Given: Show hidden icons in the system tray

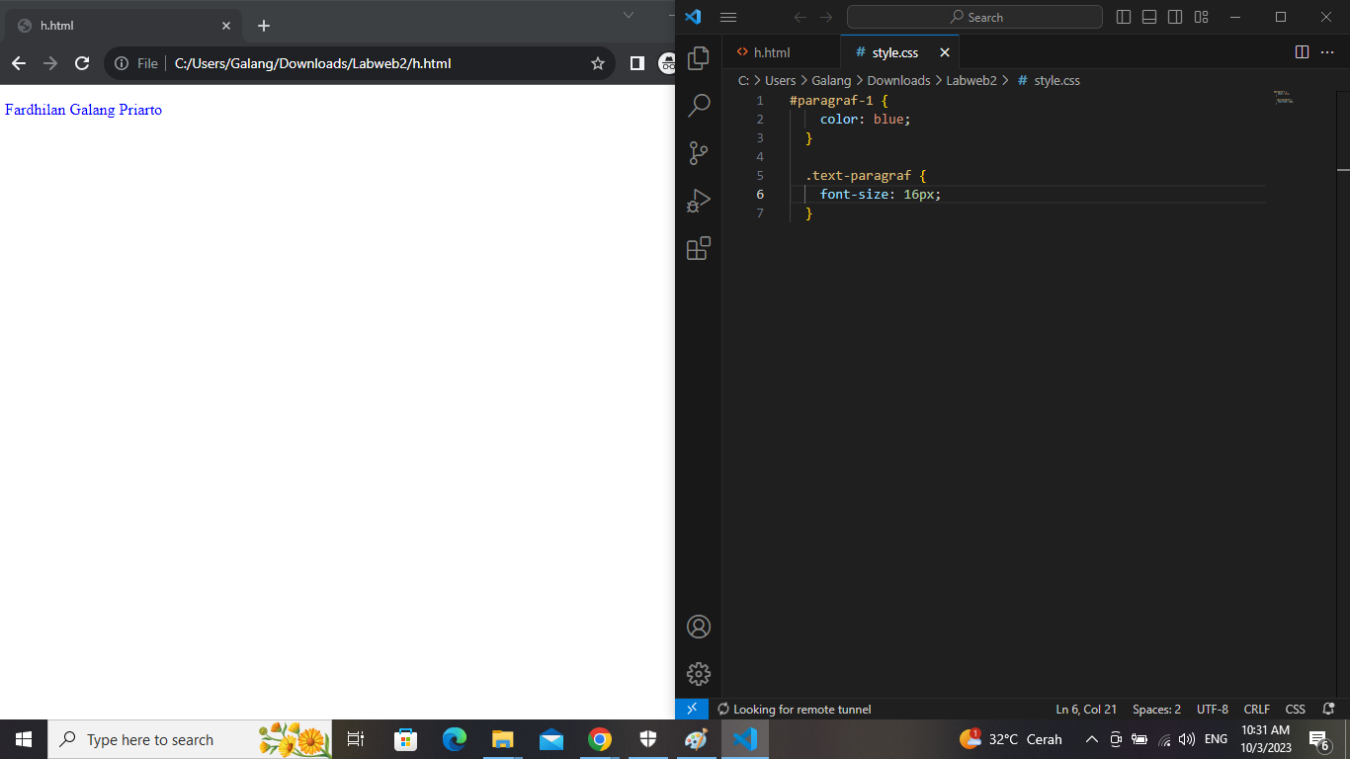Looking at the screenshot, I should click(1091, 739).
